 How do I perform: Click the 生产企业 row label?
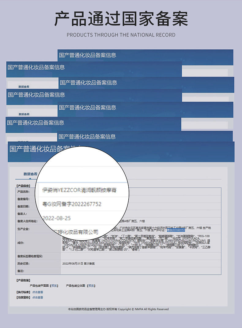coord(23,229)
